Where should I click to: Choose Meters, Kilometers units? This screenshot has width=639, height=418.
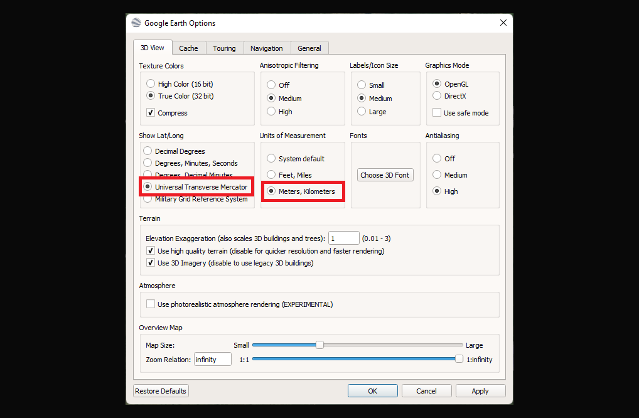[271, 191]
